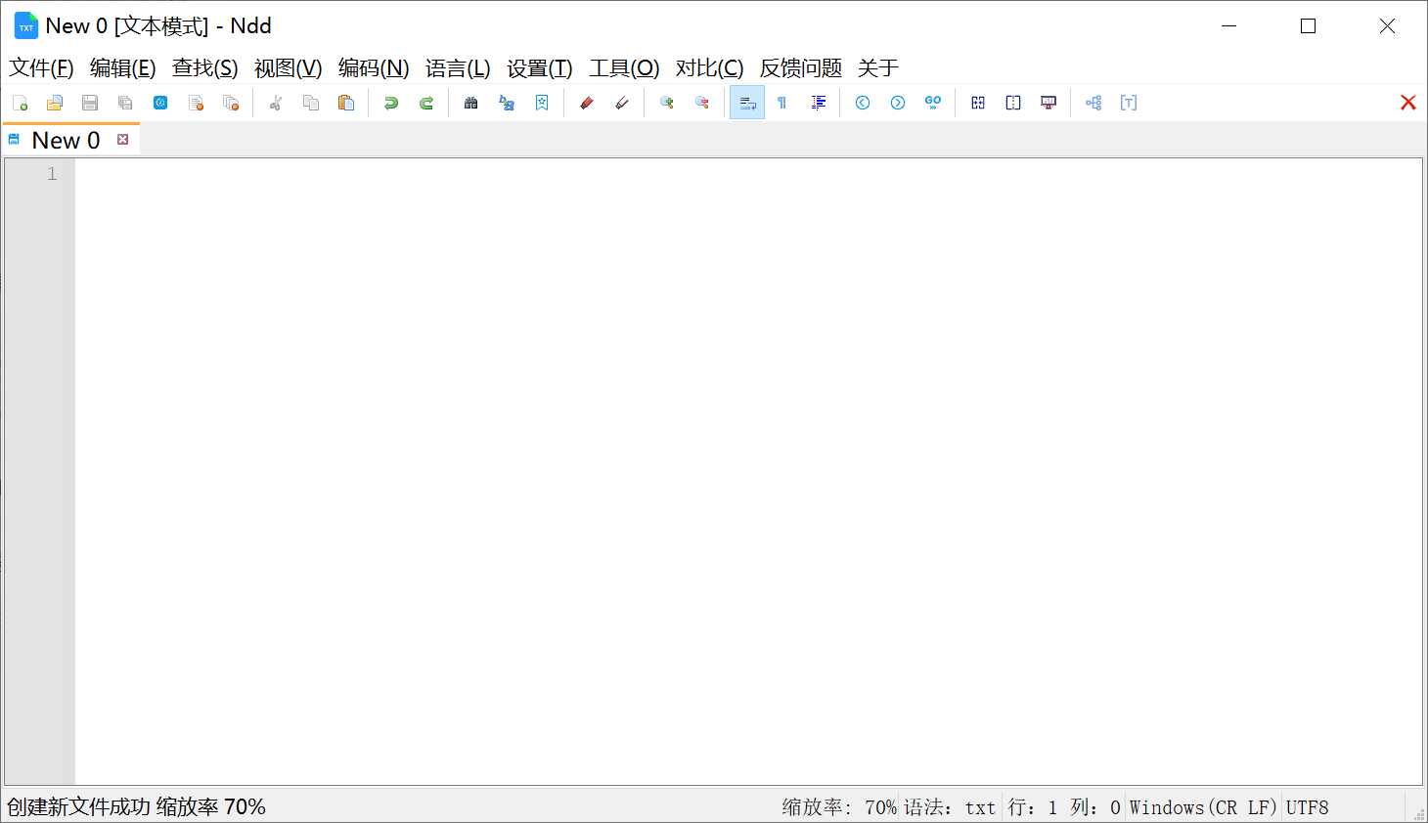Click the open file folder icon

coord(55,103)
